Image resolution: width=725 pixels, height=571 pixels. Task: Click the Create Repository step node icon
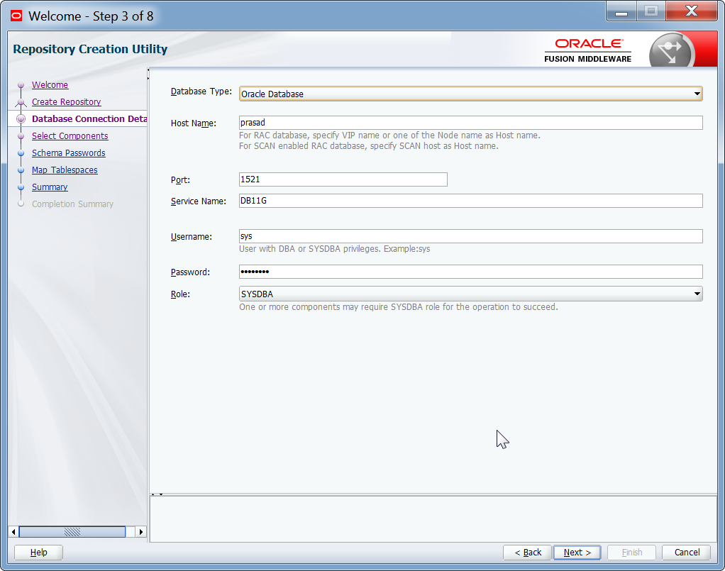click(21, 102)
